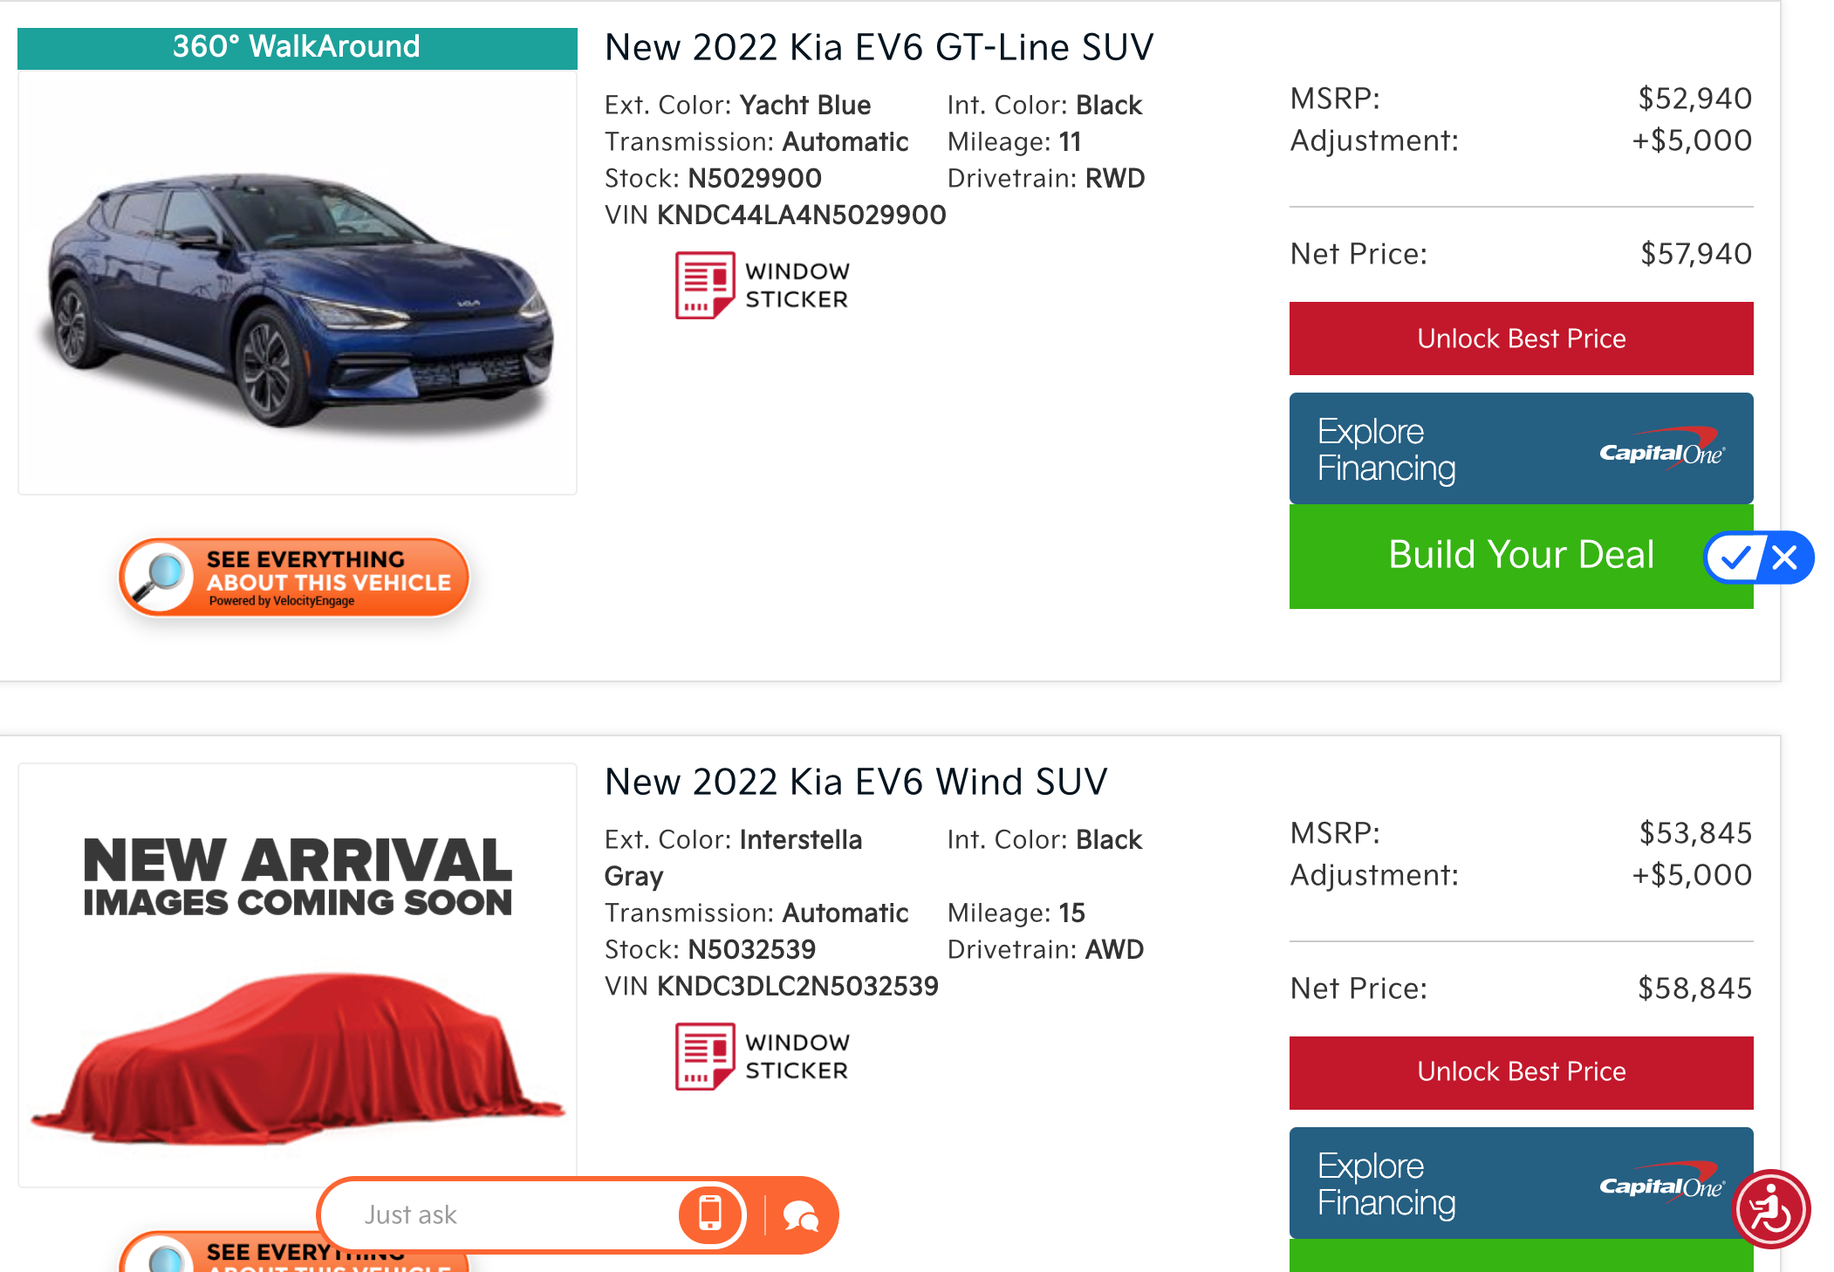Click the accessibility wheelchair icon
This screenshot has width=1834, height=1272.
point(1771,1210)
